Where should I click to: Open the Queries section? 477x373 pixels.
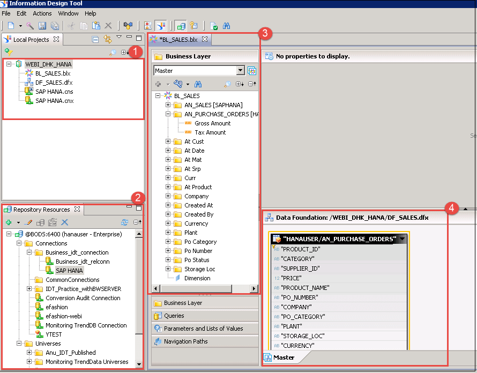point(174,316)
